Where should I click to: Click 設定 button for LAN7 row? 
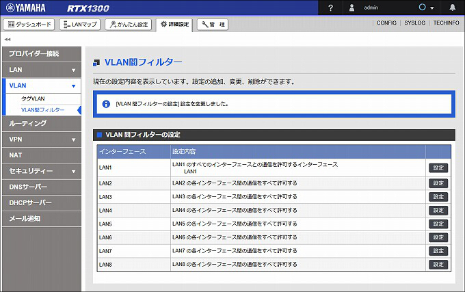(438, 251)
